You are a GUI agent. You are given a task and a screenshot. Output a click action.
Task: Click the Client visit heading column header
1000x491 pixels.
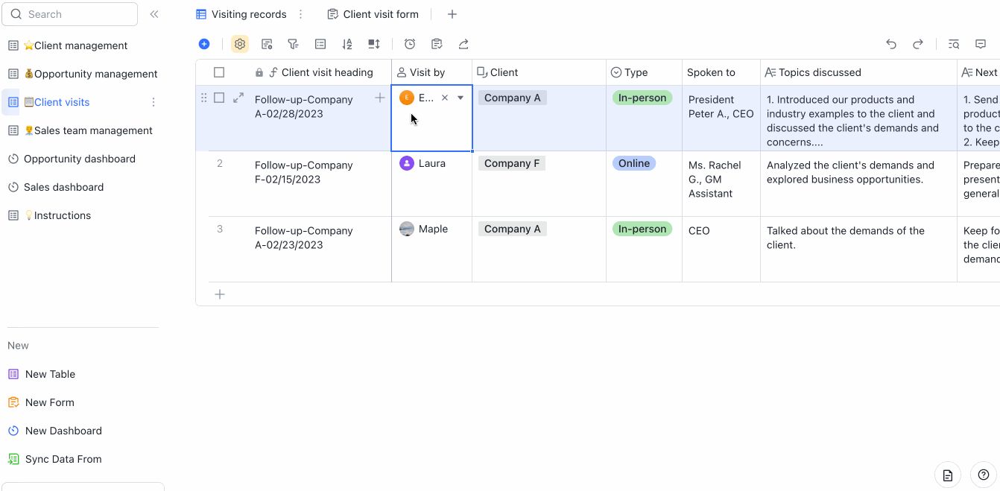[x=320, y=72]
